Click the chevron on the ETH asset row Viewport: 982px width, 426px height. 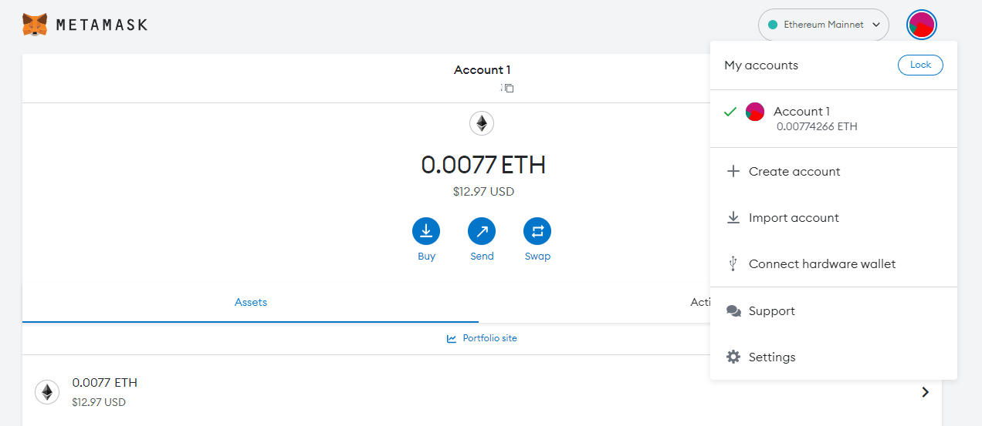coord(926,392)
